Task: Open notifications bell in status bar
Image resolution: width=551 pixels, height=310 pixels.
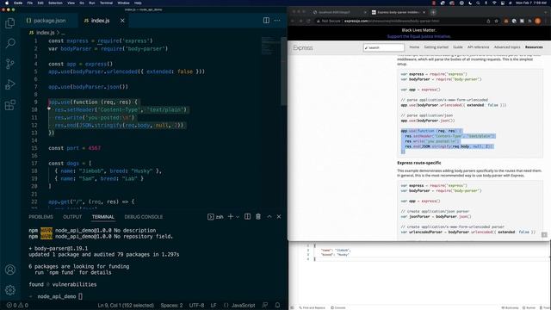Action: coord(277,306)
